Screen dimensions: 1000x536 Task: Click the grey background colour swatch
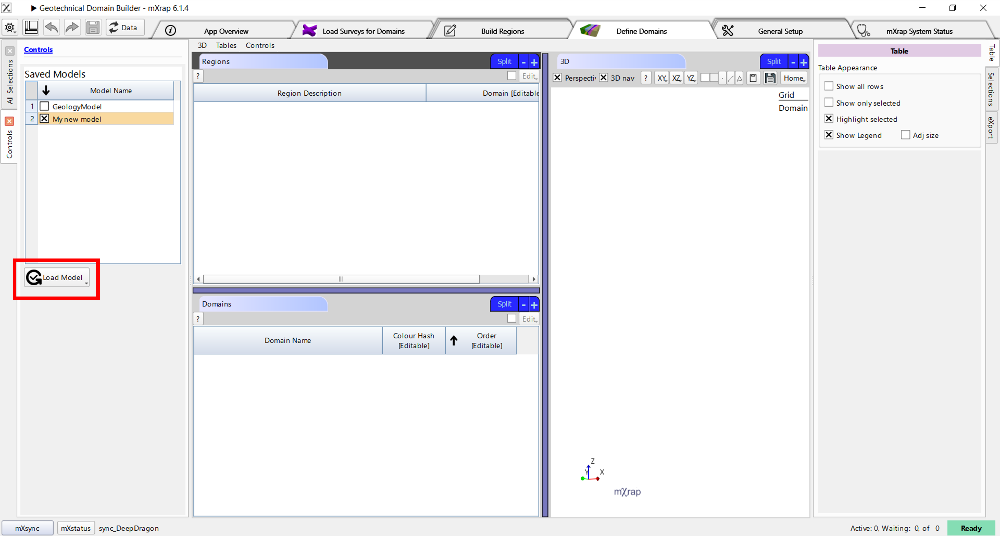coord(714,78)
